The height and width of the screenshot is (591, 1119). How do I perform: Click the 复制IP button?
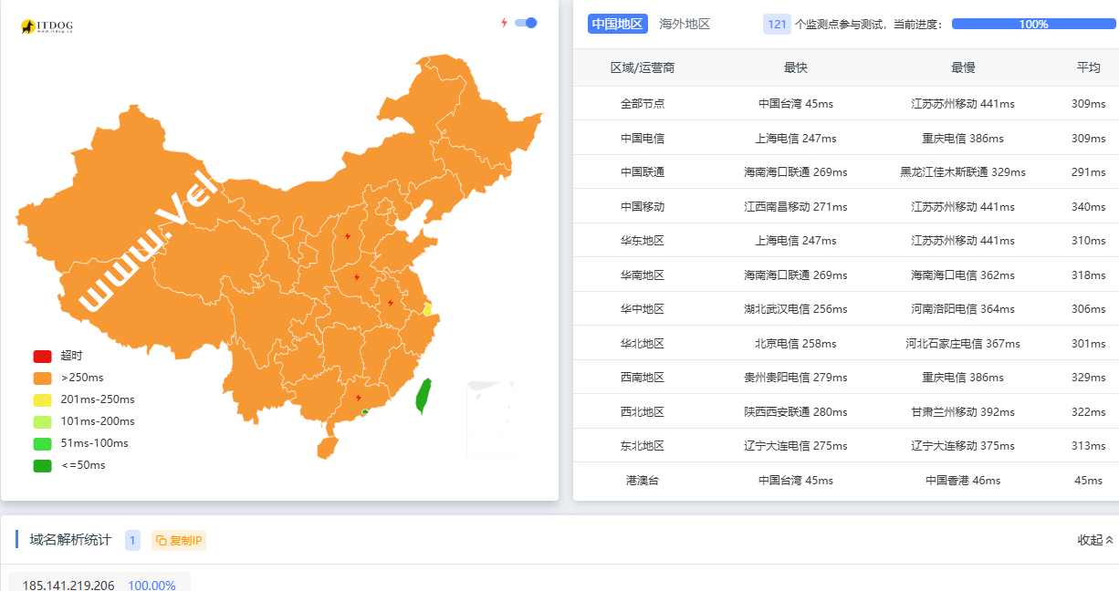(x=179, y=540)
